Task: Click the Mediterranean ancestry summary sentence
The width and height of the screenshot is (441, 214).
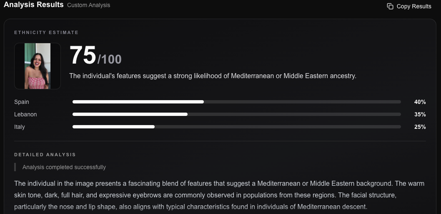Action: pos(213,76)
